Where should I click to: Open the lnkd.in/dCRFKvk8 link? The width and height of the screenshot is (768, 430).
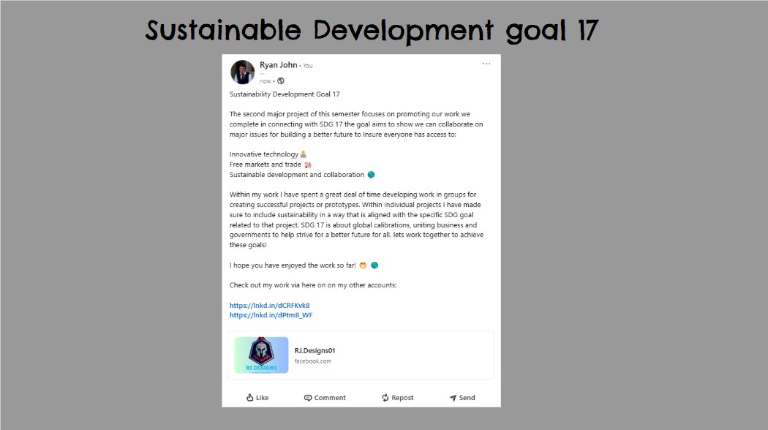(269, 305)
